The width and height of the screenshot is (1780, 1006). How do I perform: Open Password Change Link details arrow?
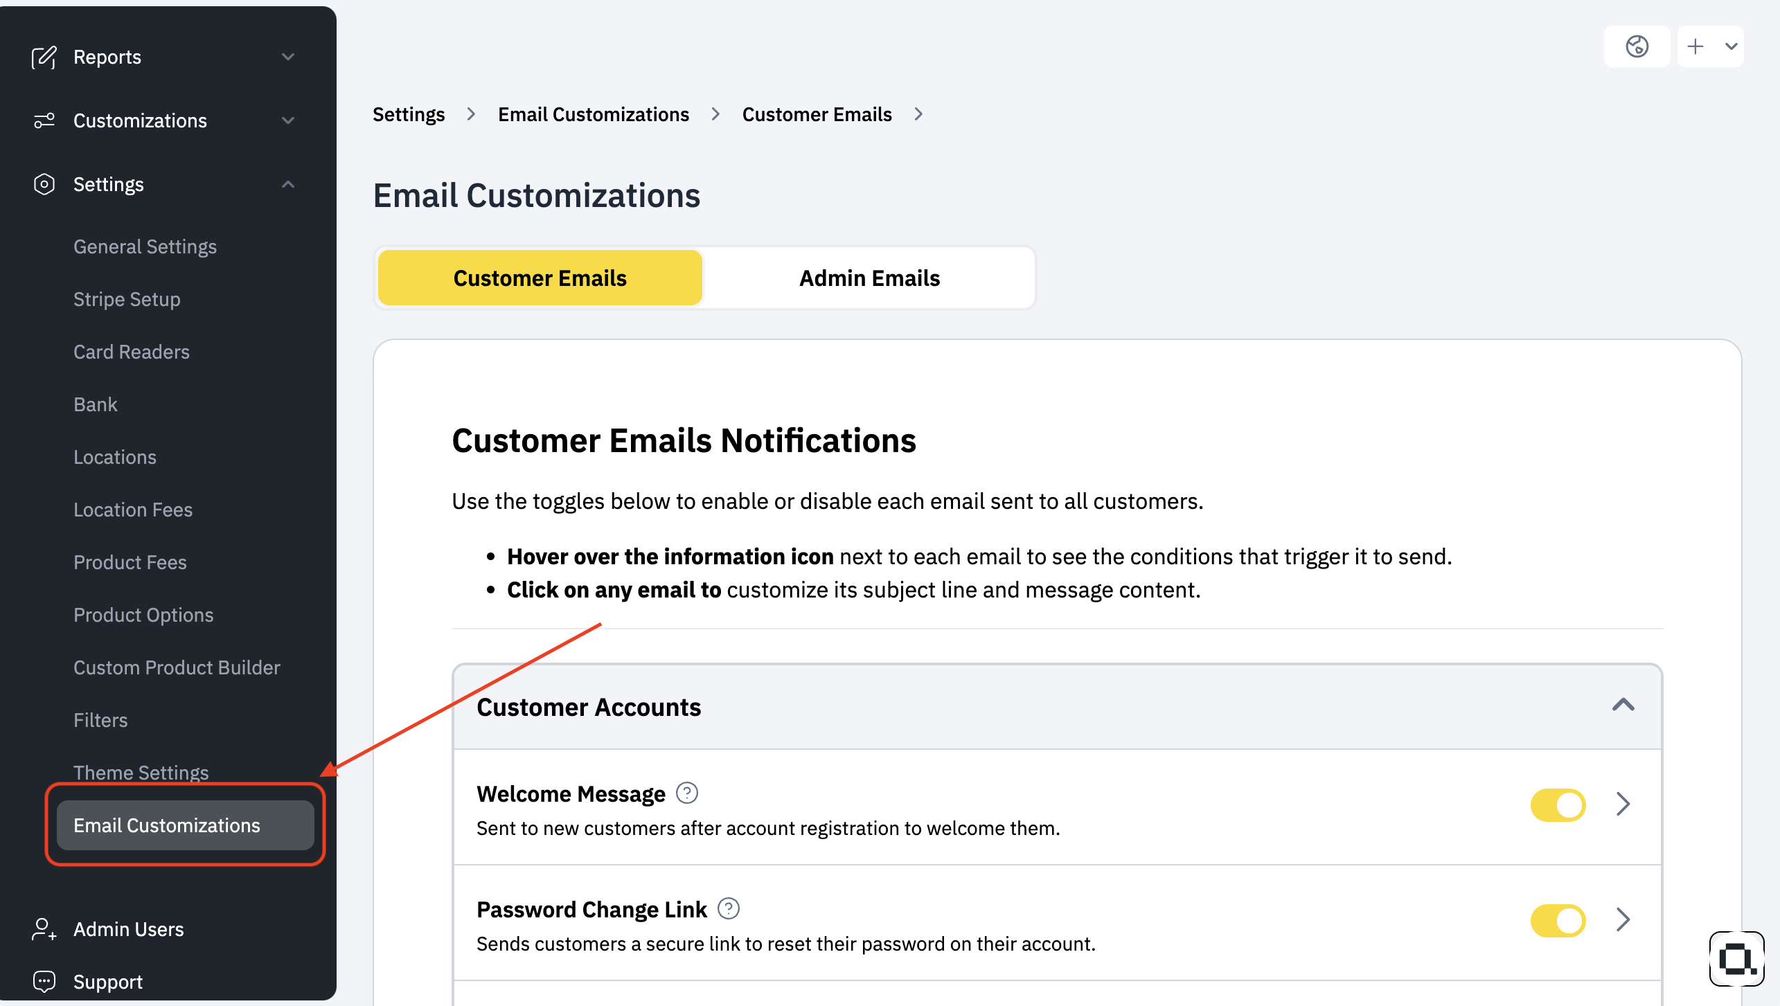(x=1623, y=920)
